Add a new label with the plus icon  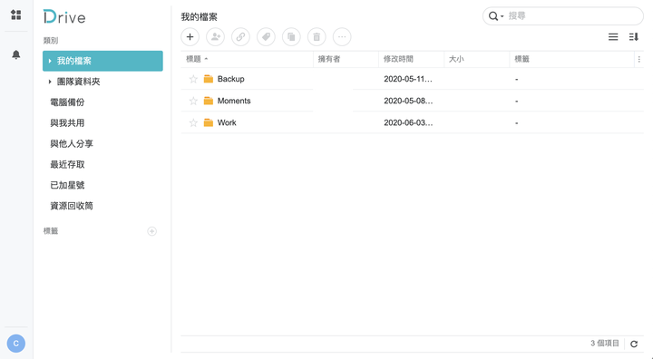click(x=152, y=231)
